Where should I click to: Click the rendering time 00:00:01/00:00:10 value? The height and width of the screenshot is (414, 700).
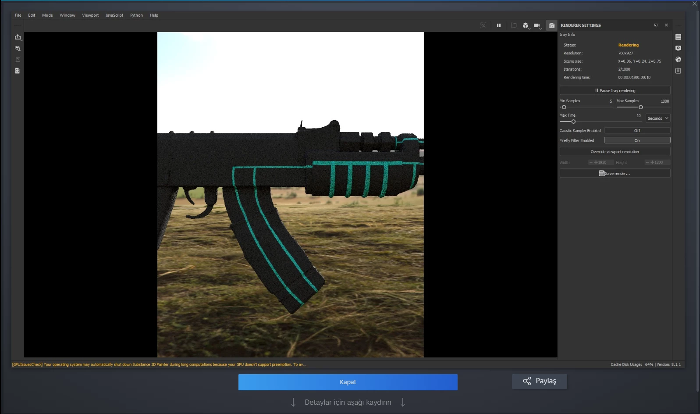coord(634,78)
